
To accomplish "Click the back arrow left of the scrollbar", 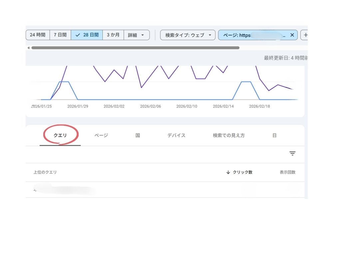I will coord(28,47).
